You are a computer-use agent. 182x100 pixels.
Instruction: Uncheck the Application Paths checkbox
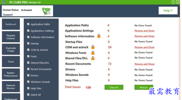click(28, 24)
